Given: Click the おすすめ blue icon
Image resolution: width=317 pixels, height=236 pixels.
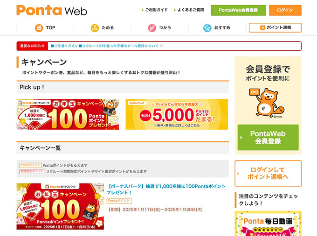Looking at the screenshot, I should [x=207, y=28].
